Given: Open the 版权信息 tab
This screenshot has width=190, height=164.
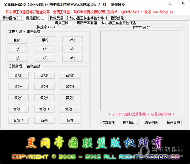Looking at the screenshot, I should (117, 18).
